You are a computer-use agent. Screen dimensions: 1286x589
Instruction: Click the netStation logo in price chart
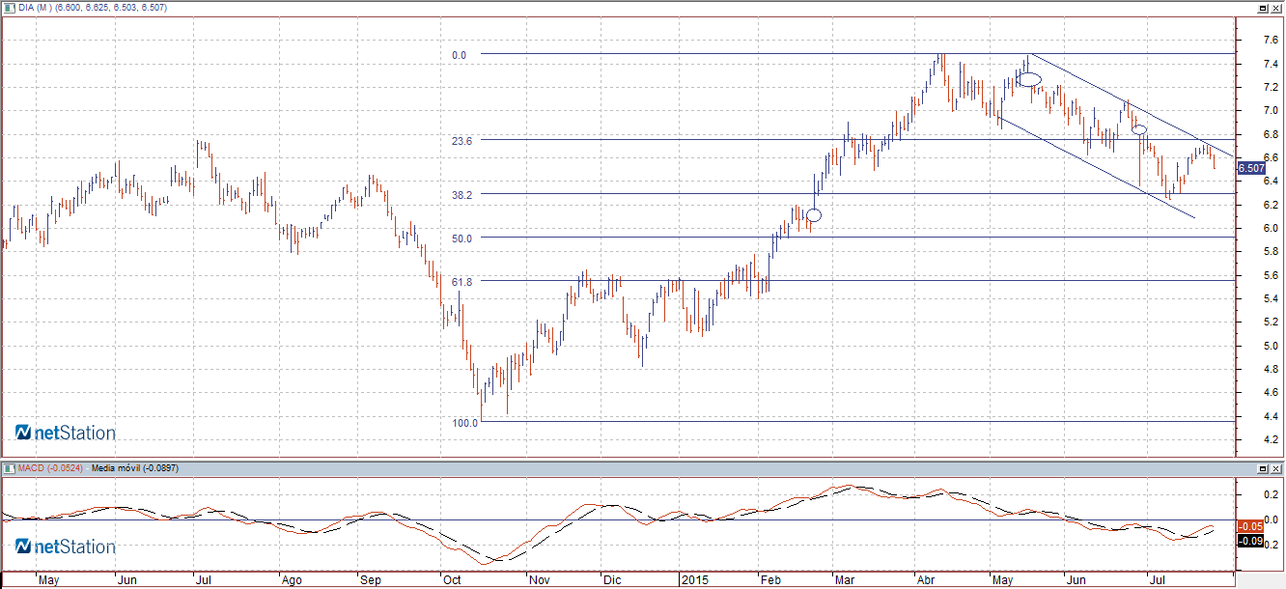66,433
